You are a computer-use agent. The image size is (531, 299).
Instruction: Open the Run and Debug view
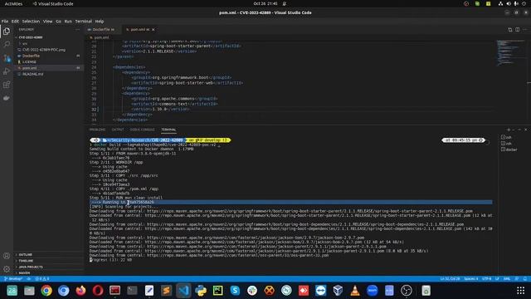click(7, 71)
